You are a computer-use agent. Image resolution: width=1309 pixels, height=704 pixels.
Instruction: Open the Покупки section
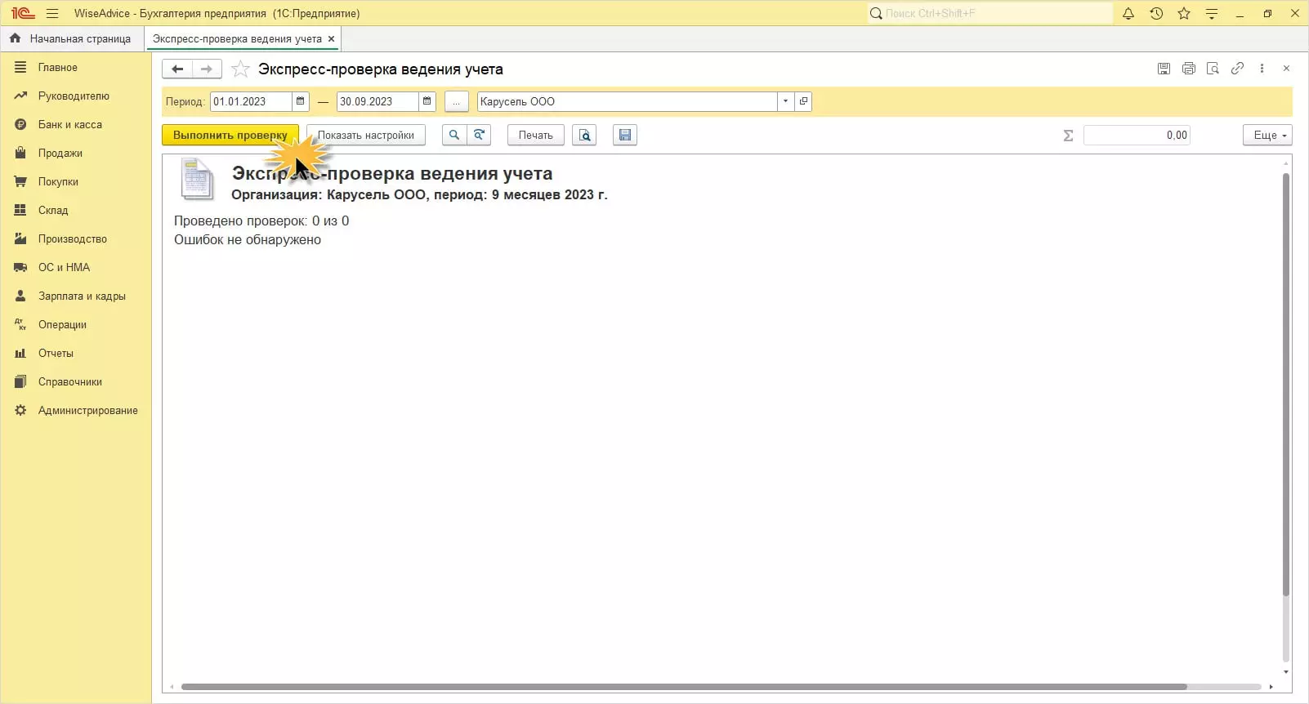click(58, 182)
